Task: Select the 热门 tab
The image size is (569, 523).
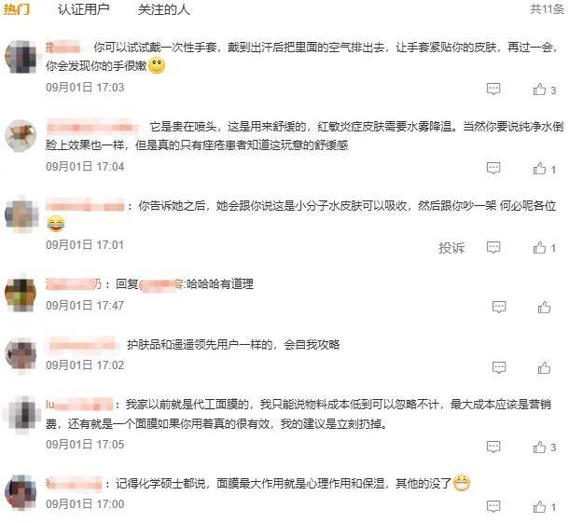Action: click(17, 9)
